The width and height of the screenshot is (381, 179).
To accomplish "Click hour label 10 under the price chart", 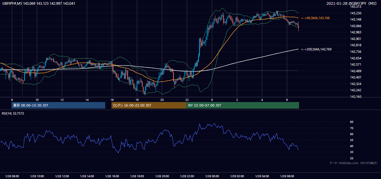I will 37,100.
